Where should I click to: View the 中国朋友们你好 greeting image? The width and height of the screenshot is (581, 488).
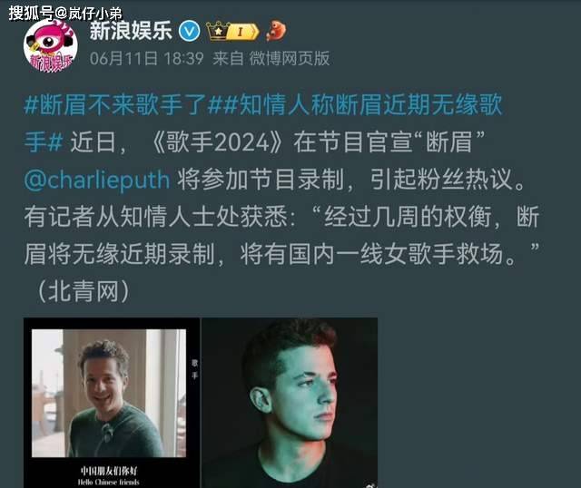click(x=112, y=403)
